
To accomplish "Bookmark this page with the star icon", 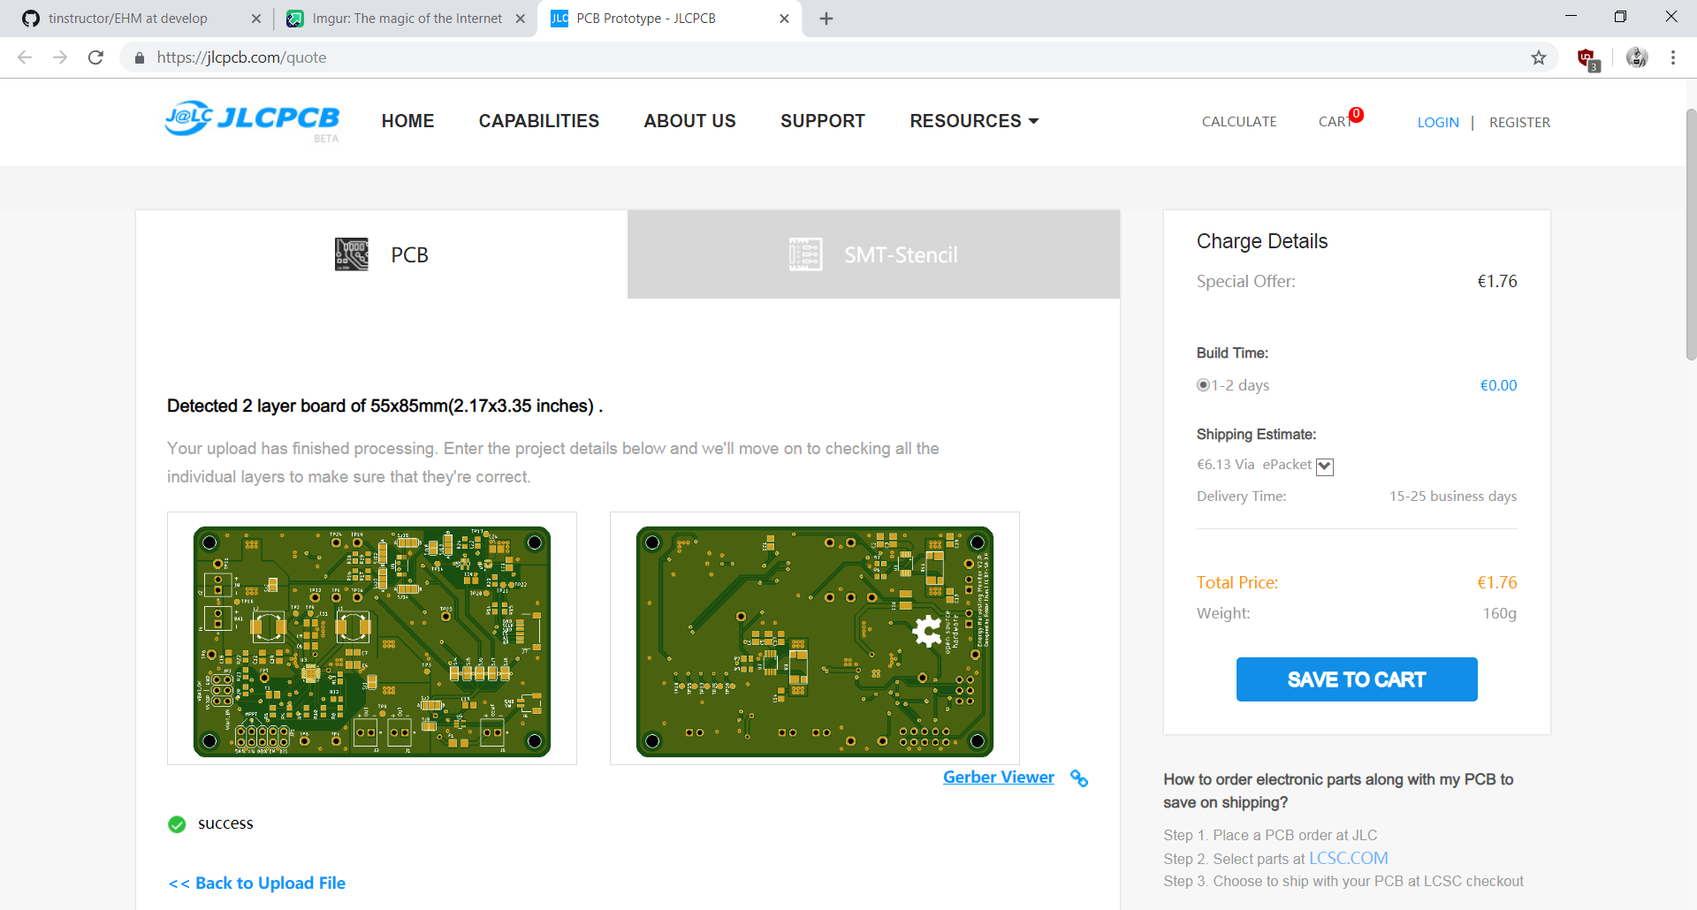I will [x=1539, y=57].
